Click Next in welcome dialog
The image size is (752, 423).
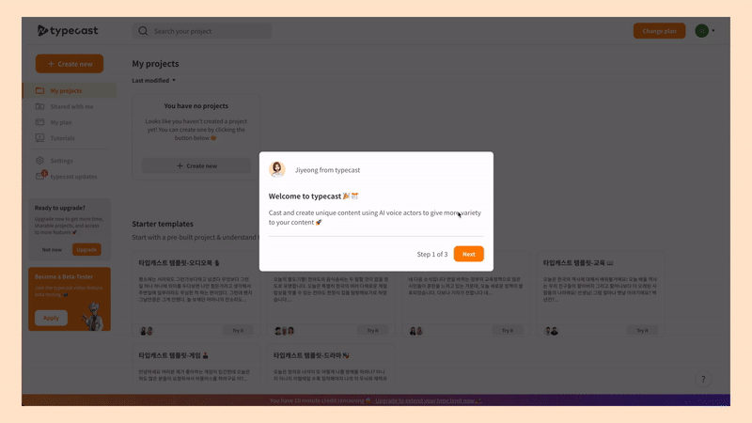click(468, 254)
